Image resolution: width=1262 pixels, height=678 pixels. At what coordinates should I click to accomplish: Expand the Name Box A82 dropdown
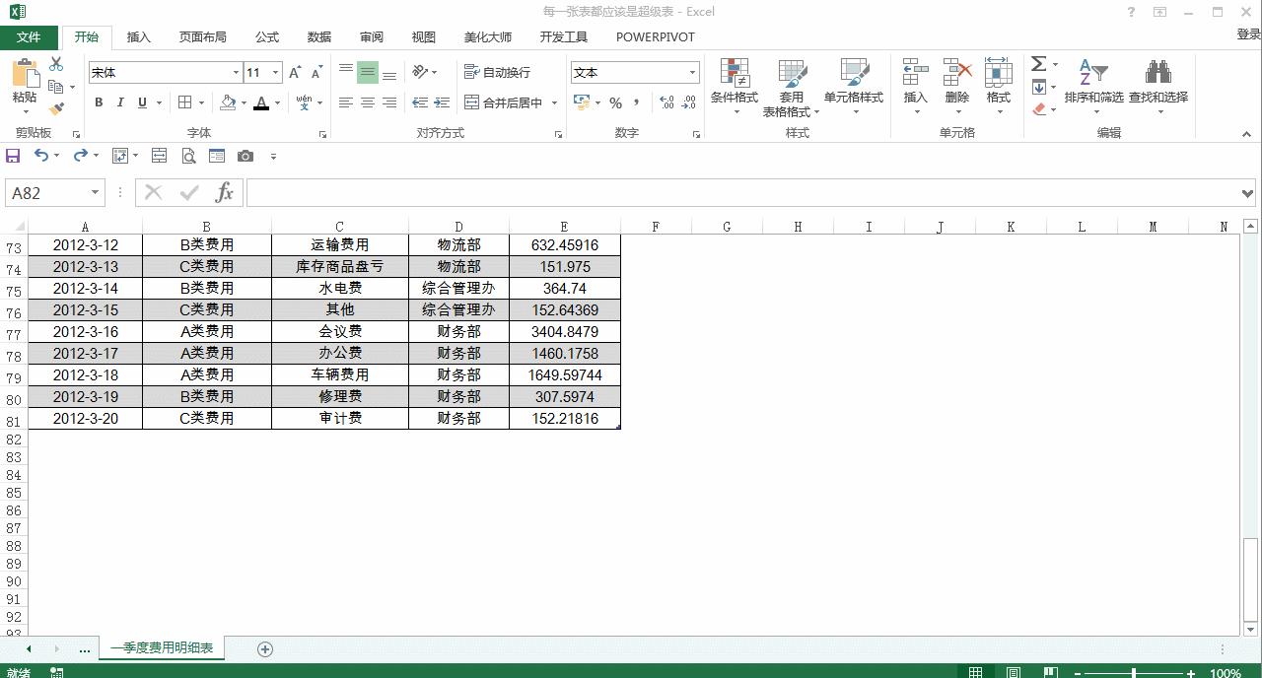tap(95, 193)
